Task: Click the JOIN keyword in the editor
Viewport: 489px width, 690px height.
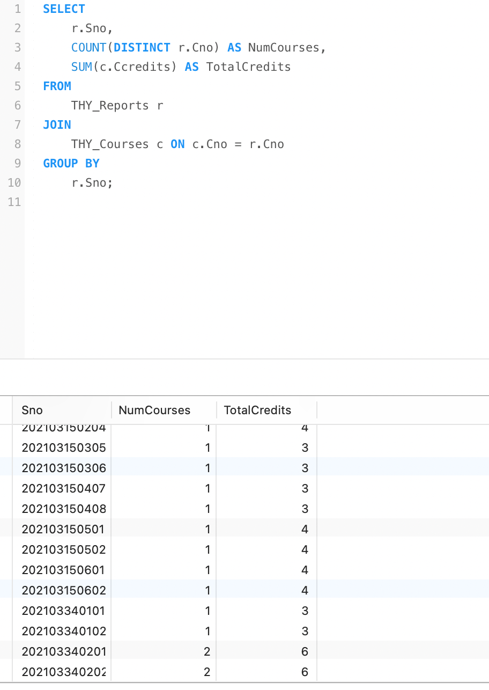Action: point(57,125)
